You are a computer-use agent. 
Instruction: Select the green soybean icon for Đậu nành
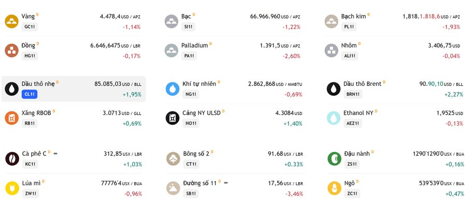click(335, 159)
